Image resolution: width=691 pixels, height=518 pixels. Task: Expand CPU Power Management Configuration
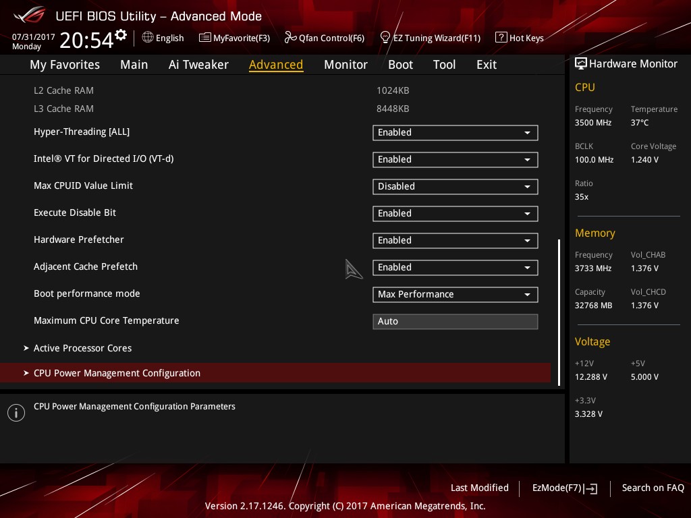[275, 373]
